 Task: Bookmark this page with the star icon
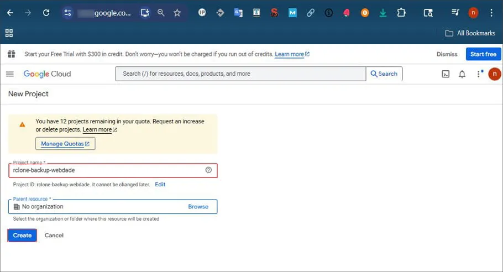click(177, 13)
